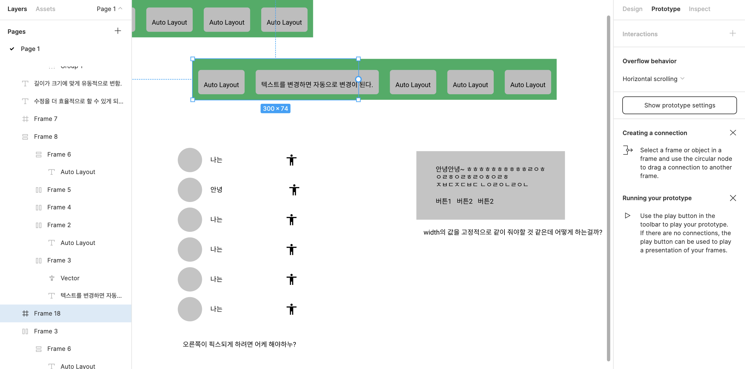Click the Frame 5 horizontal layout icon
This screenshot has width=745, height=369.
(39, 190)
